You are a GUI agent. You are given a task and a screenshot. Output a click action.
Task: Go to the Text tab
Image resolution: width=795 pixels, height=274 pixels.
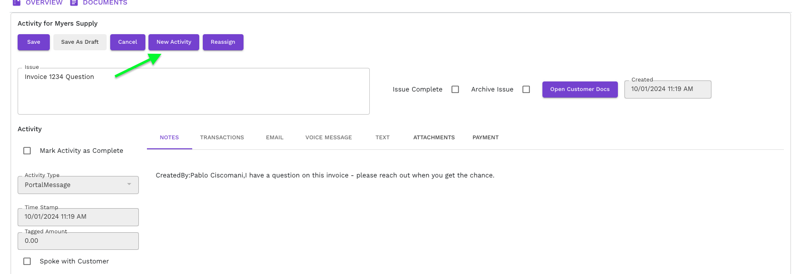[382, 137]
